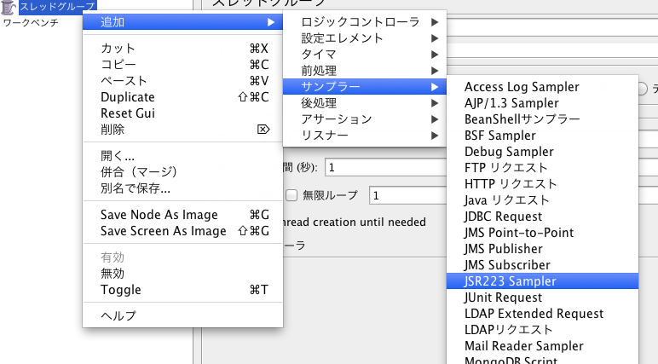This screenshot has width=658, height=364.
Task: Expand the 前処理 submenu
Action: (x=364, y=71)
